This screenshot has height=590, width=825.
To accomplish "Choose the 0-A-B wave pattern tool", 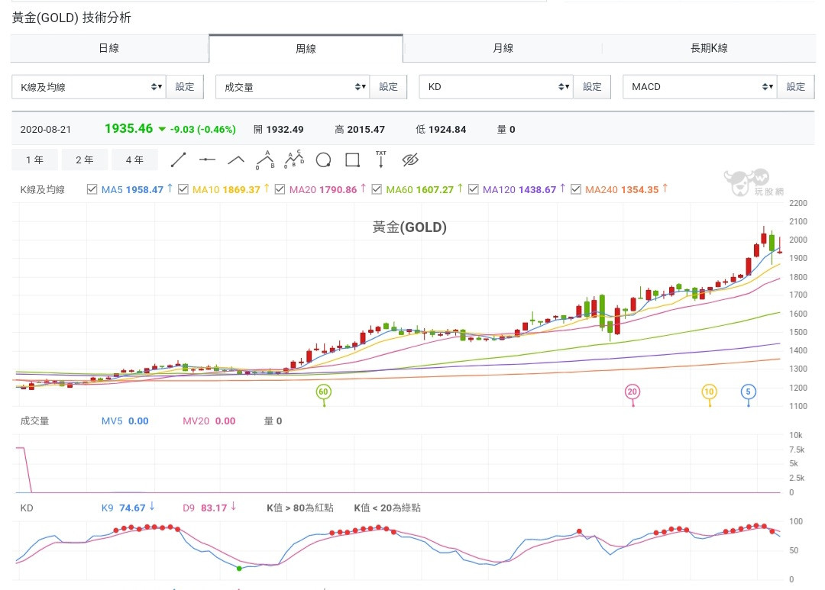I will click(265, 159).
